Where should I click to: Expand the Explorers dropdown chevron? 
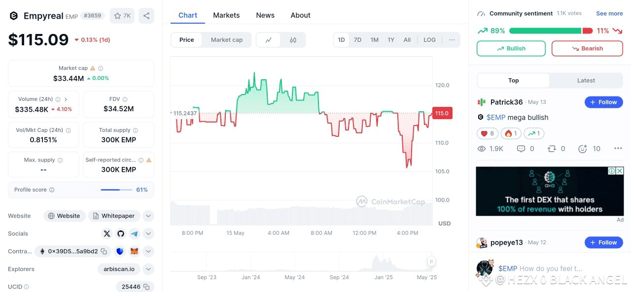pyautogui.click(x=148, y=269)
